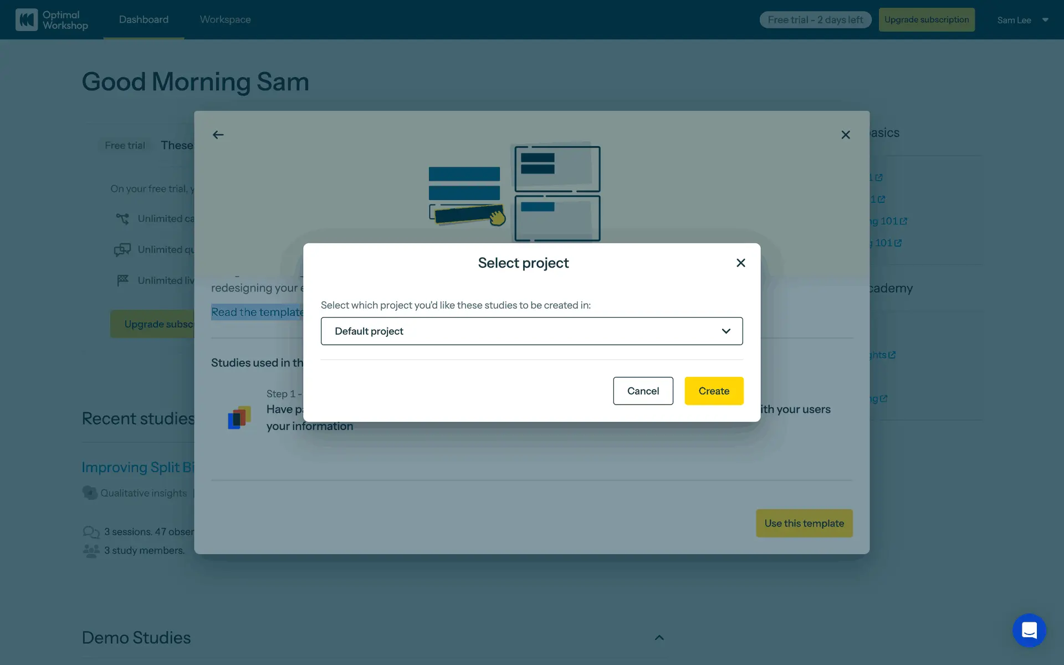Close the Select project dialog
1064x665 pixels.
coord(740,263)
